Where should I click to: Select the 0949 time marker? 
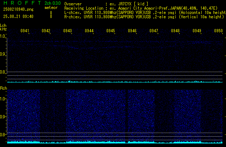click(x=197, y=31)
